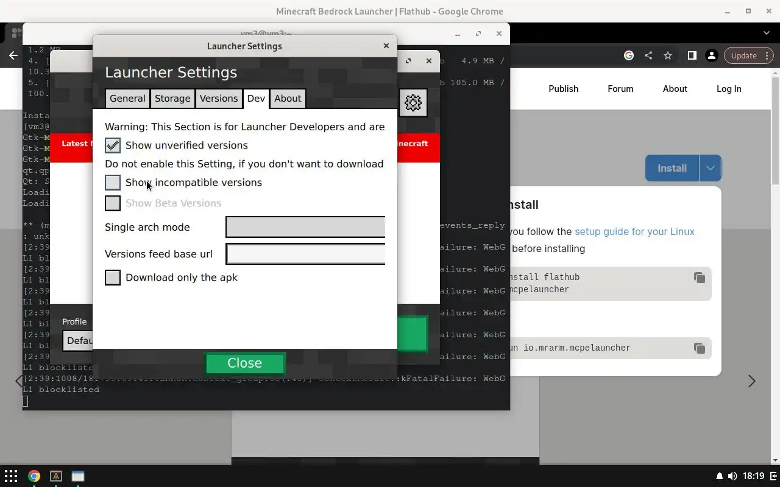Toggle Show Beta Versions checkbox
The width and height of the screenshot is (780, 487).
point(113,203)
